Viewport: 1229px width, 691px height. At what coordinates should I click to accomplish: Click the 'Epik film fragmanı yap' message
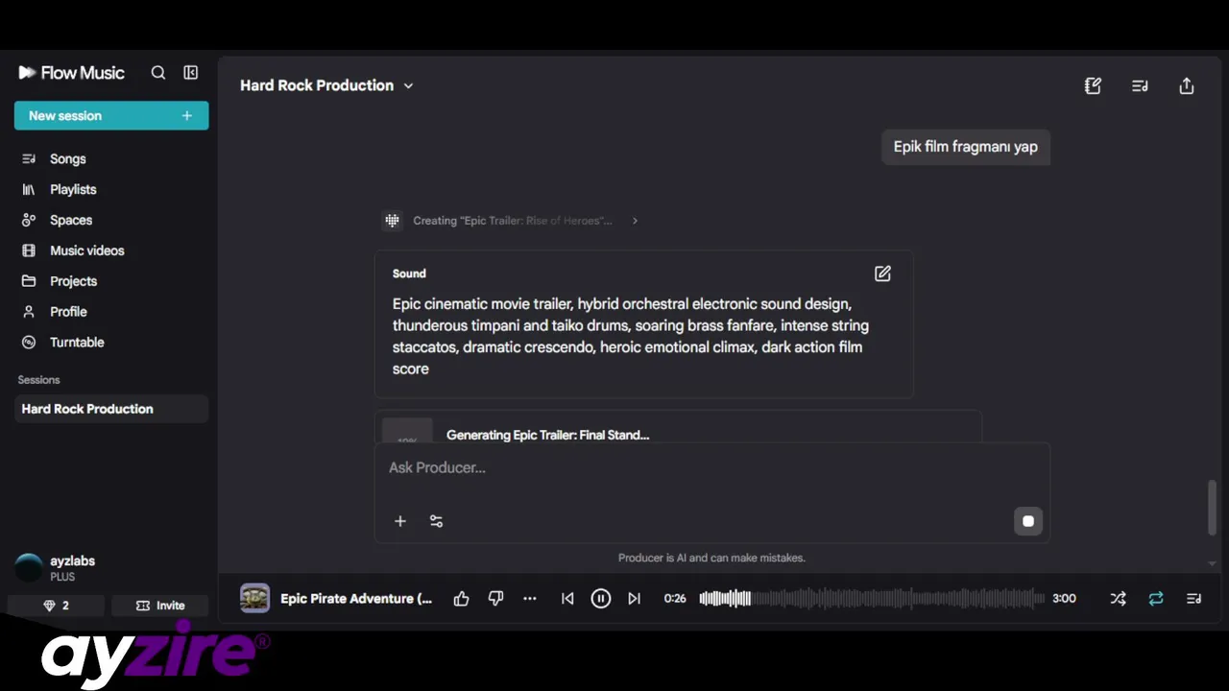pos(966,147)
